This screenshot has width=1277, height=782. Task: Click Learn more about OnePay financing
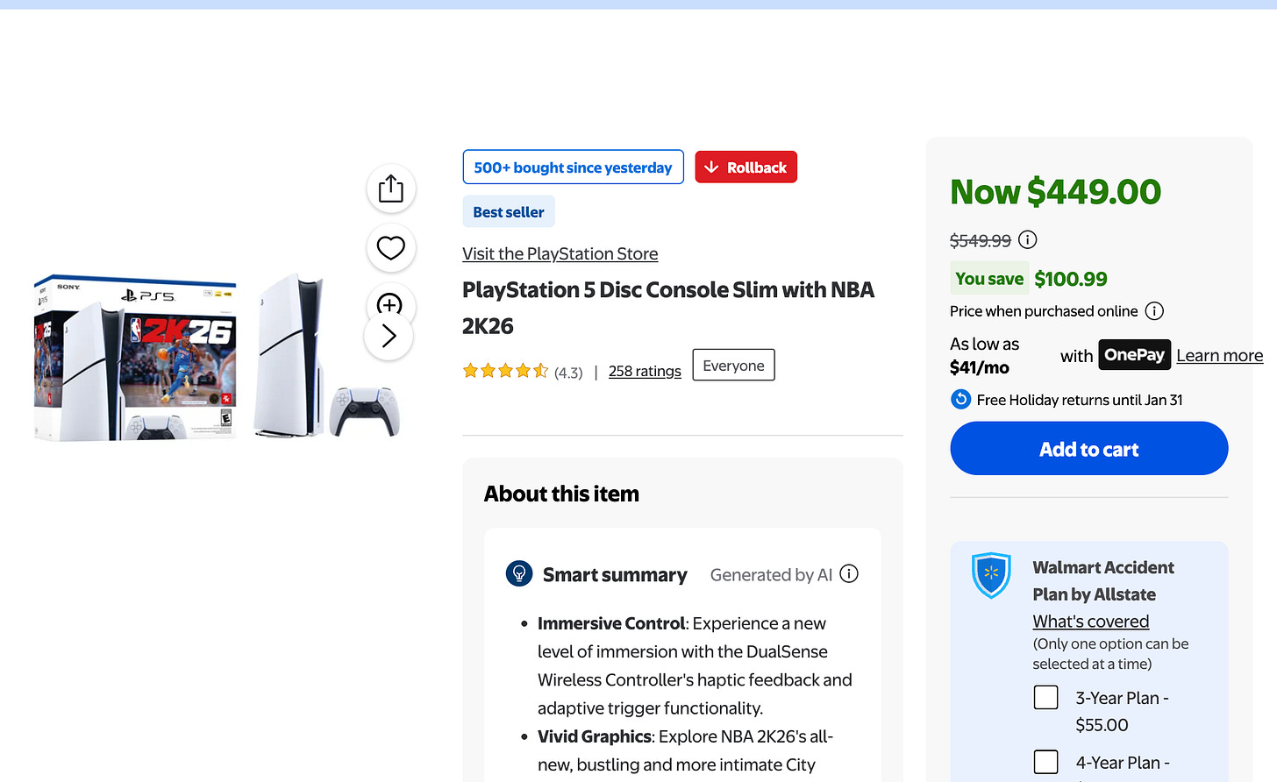[1220, 355]
